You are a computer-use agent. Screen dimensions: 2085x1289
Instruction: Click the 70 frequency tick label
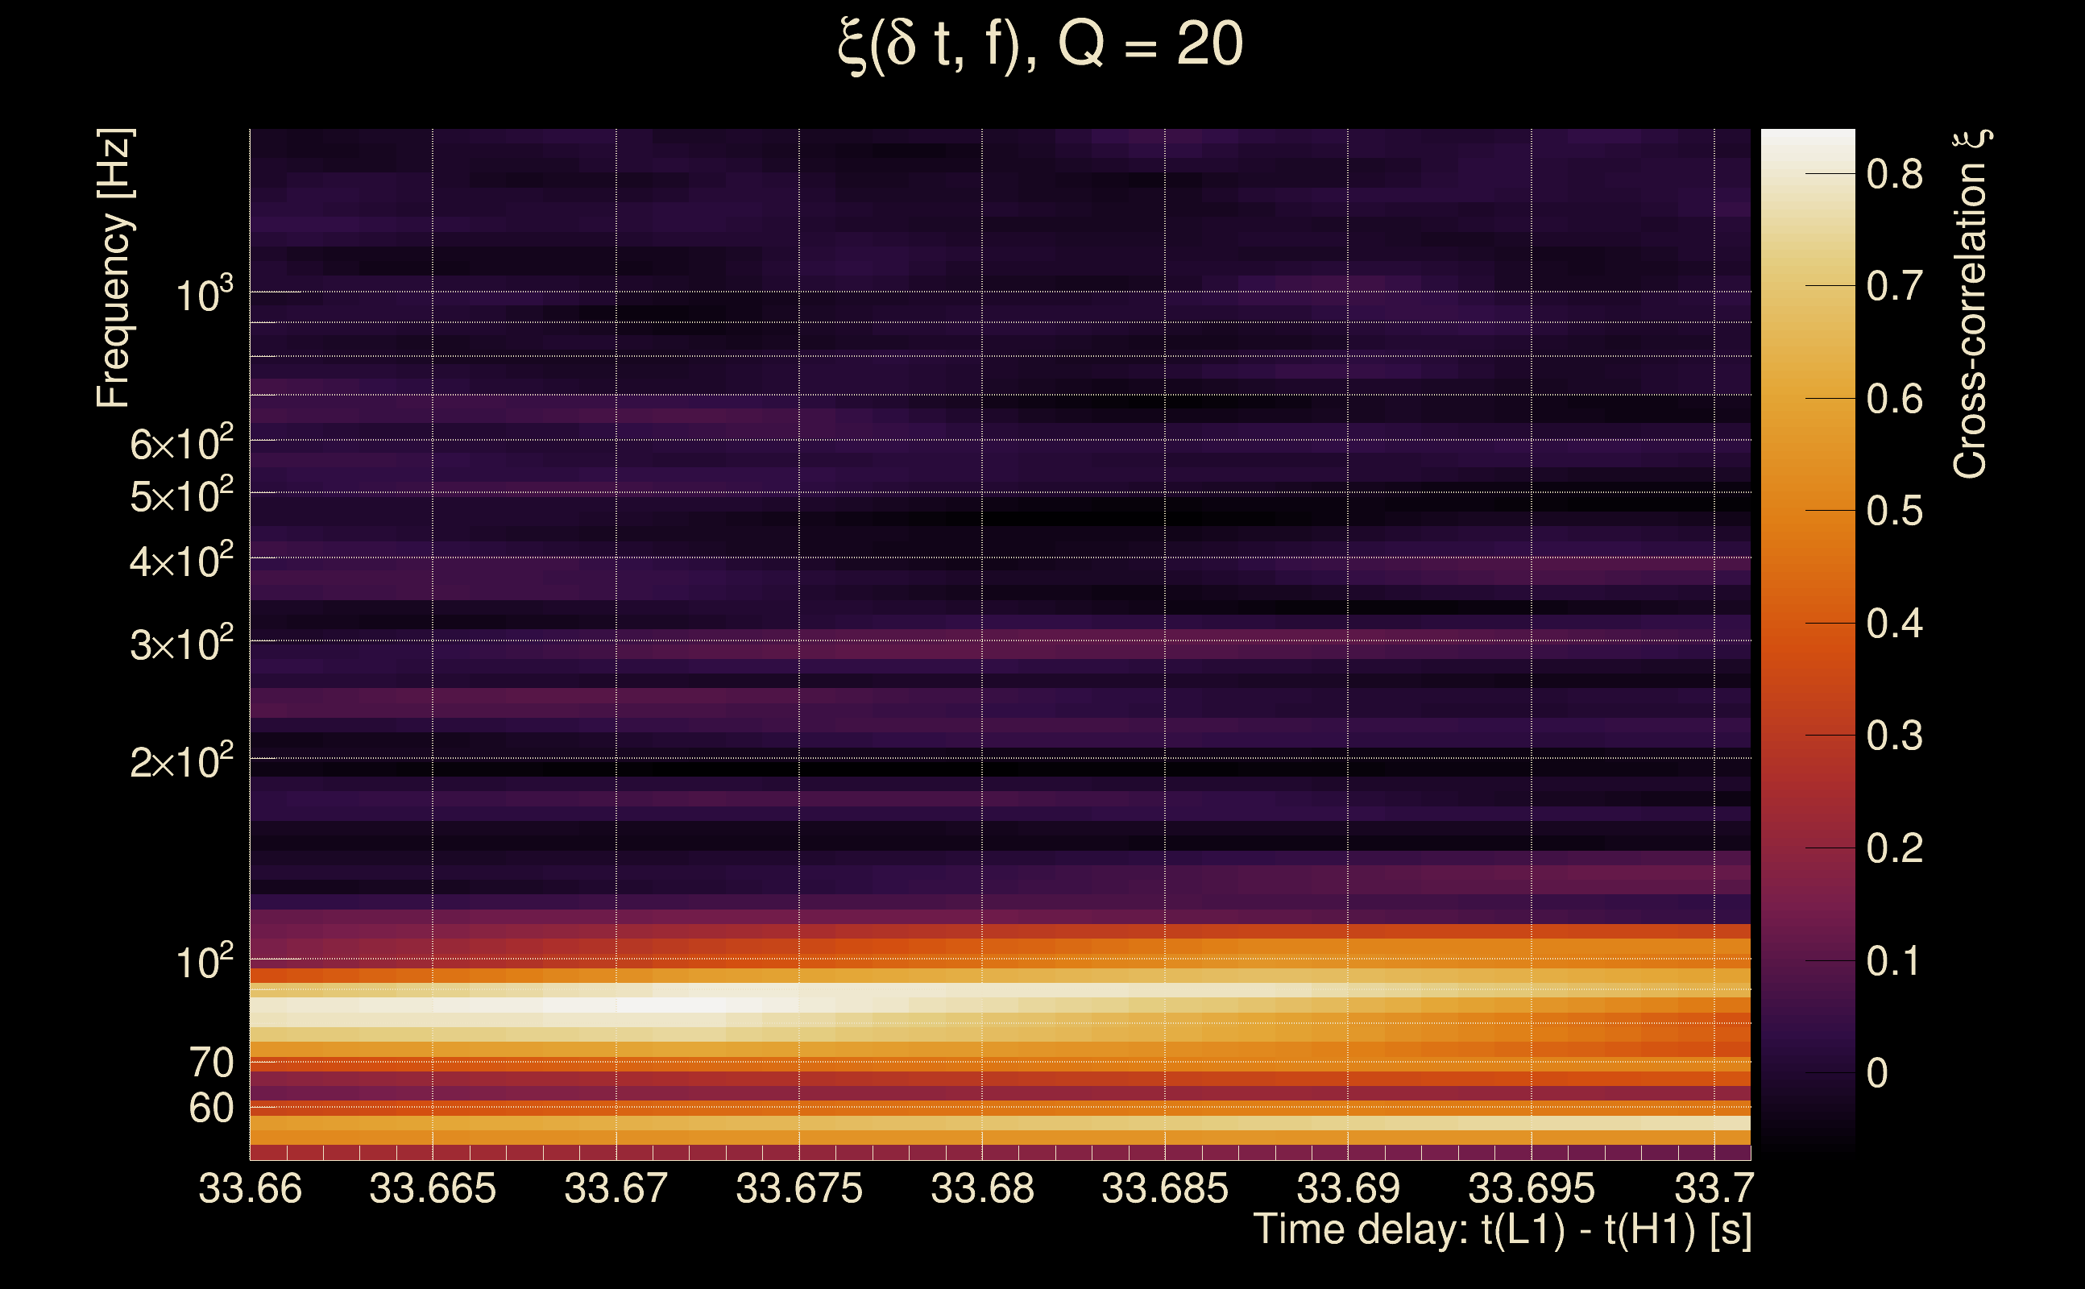[x=210, y=1063]
